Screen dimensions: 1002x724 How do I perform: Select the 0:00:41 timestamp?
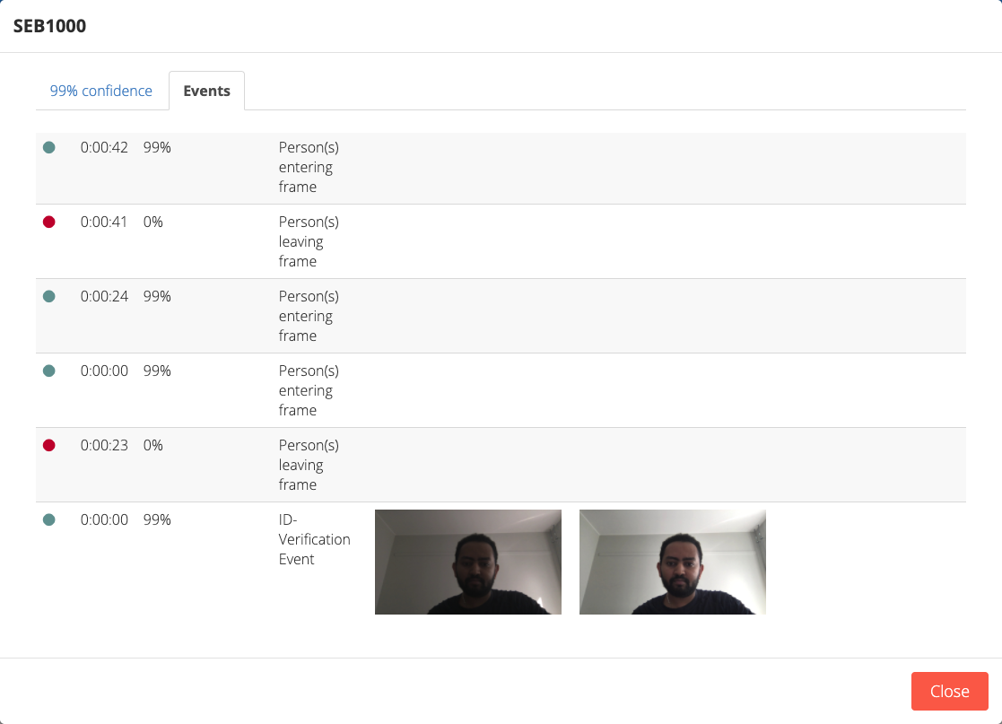click(103, 222)
